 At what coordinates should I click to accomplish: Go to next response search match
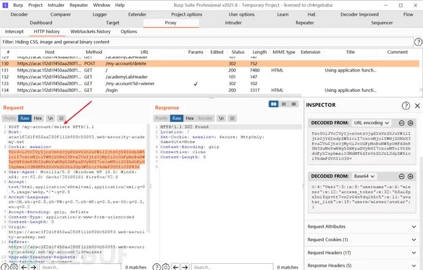coord(185,268)
